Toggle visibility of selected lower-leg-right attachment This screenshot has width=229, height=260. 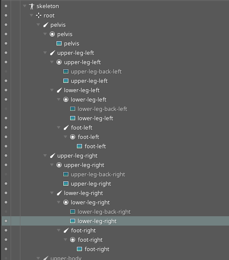click(x=6, y=221)
